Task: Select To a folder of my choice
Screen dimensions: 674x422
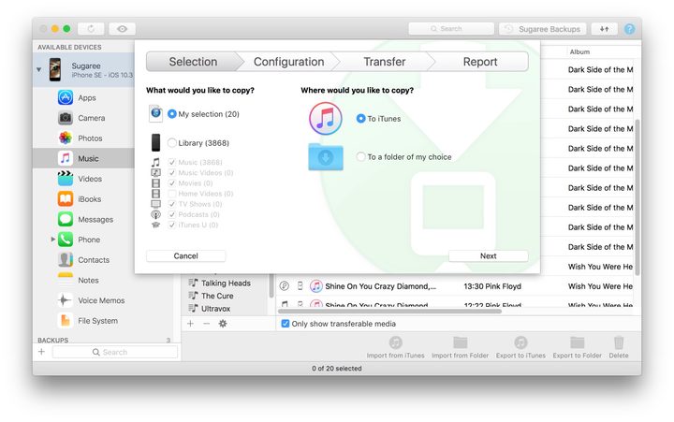Action: click(x=361, y=157)
